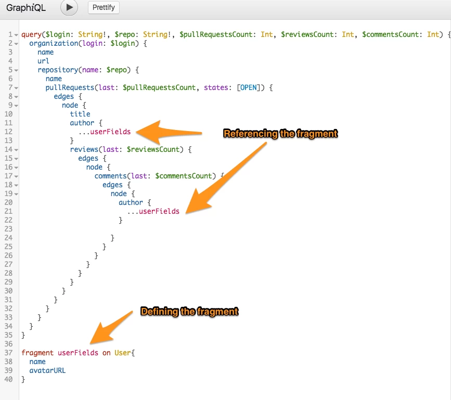451x400 pixels.
Task: Collapse the comments block on line 17
Action: (x=17, y=176)
